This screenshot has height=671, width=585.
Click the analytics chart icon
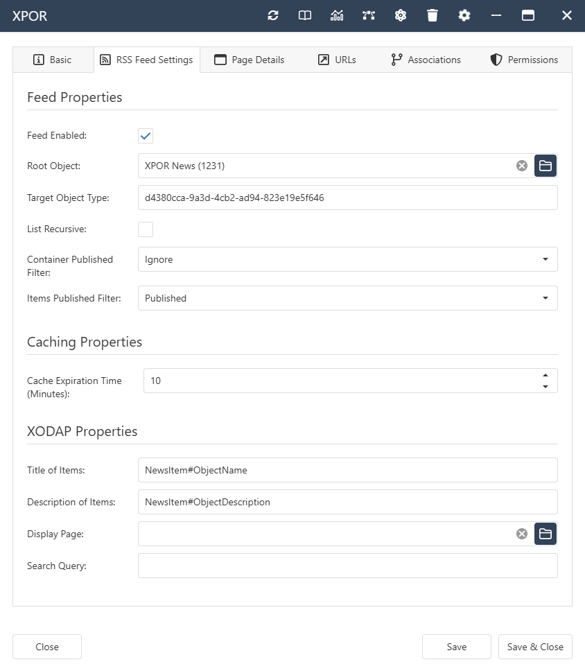(x=337, y=15)
